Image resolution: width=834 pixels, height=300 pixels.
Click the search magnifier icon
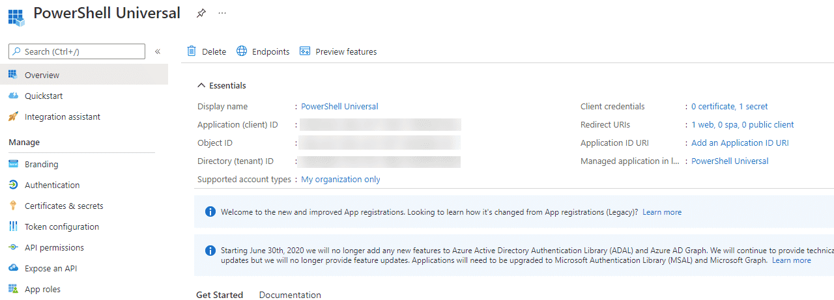point(17,51)
